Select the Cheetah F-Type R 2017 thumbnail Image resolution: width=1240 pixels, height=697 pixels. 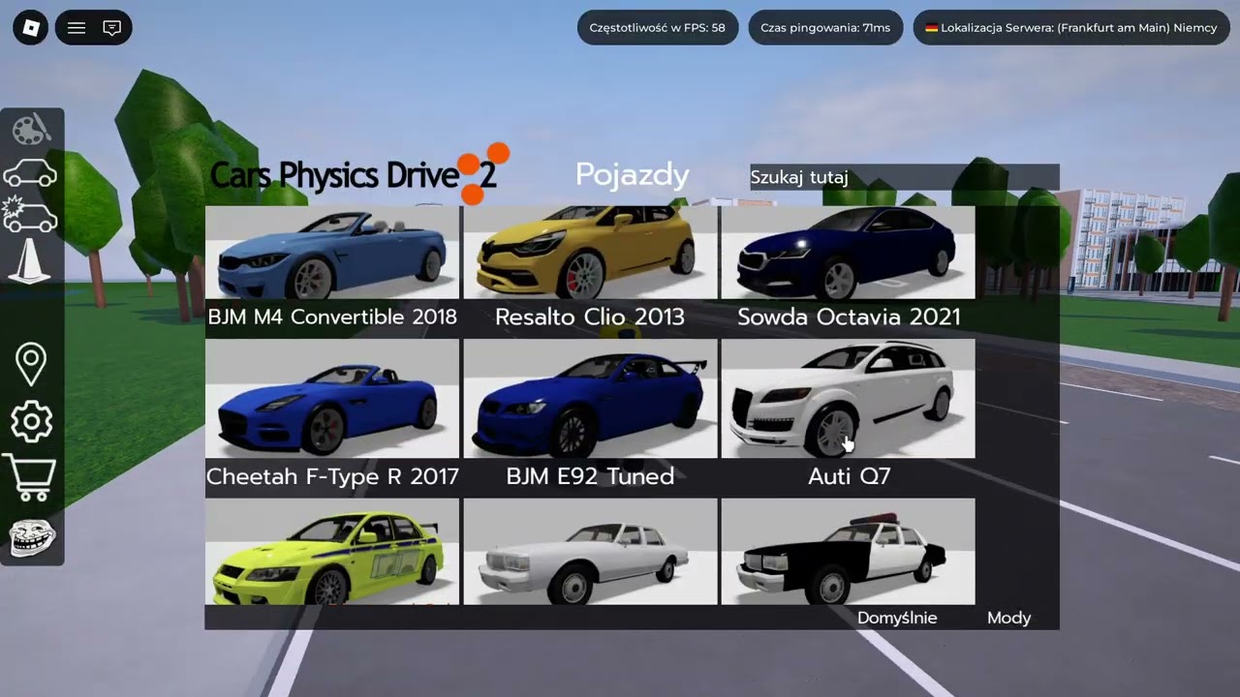[x=332, y=398]
